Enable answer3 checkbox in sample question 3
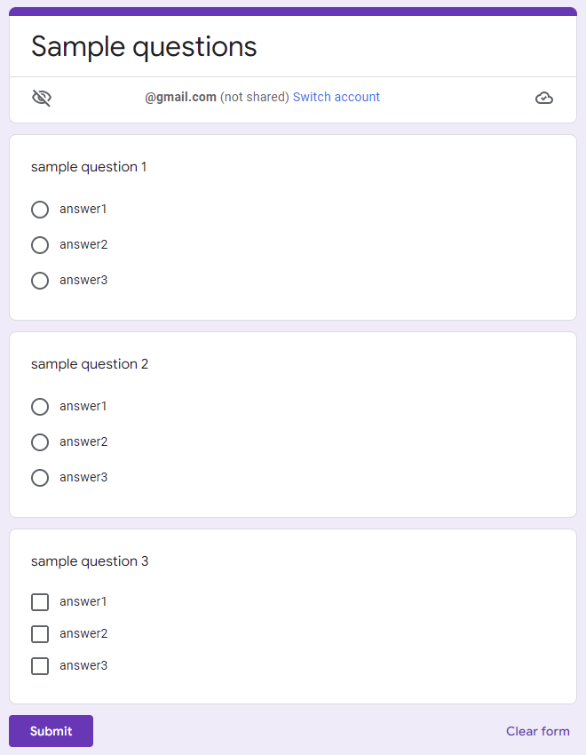 point(40,666)
